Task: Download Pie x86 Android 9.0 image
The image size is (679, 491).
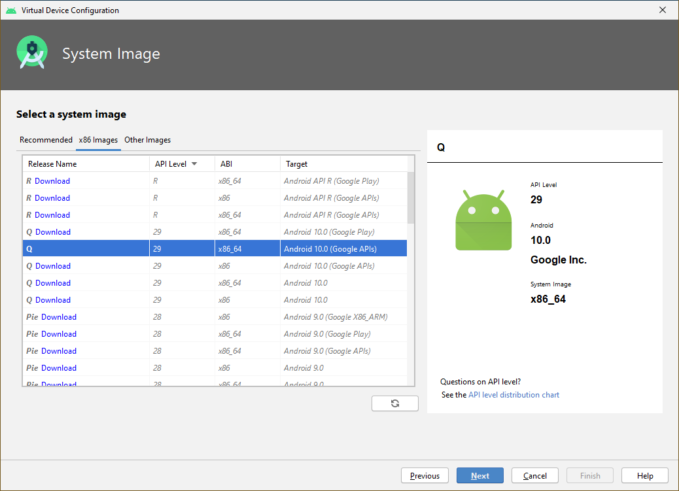Action: (x=59, y=368)
